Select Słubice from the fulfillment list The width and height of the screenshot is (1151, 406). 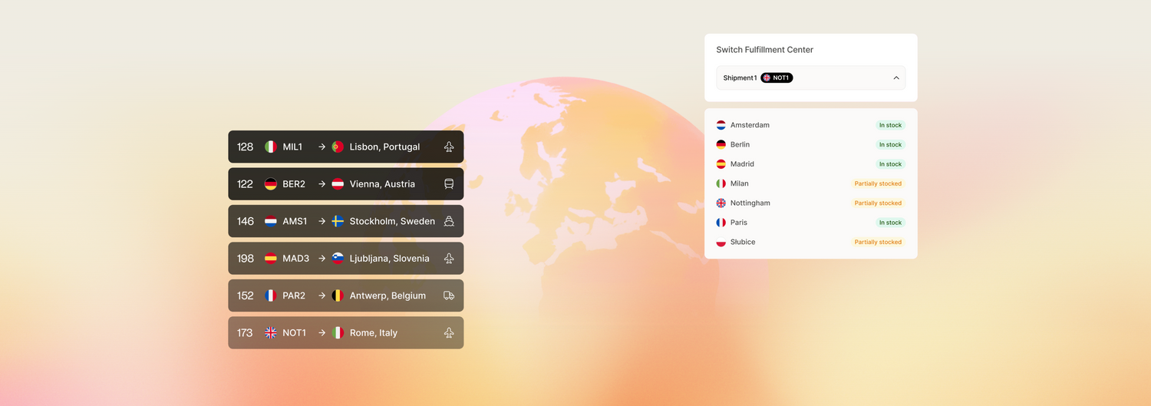tap(742, 242)
